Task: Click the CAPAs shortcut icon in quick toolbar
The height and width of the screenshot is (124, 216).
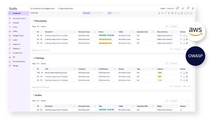Action: 169,13
